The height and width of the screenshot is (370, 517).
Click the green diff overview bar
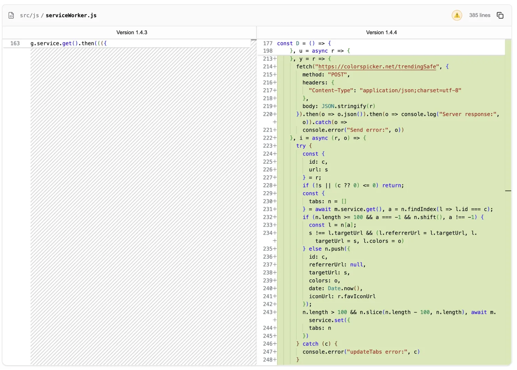[x=508, y=202]
